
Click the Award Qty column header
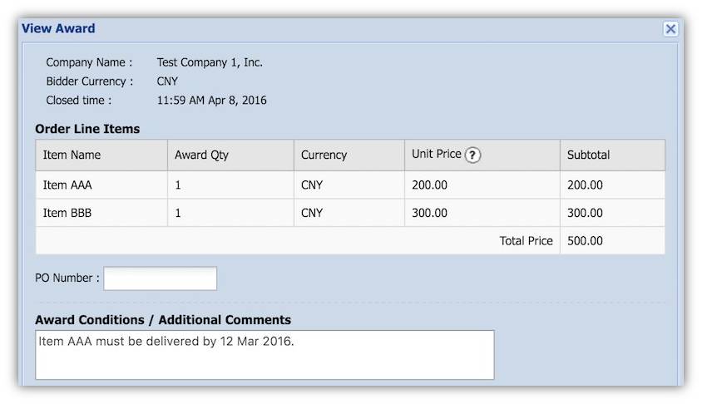pos(201,155)
